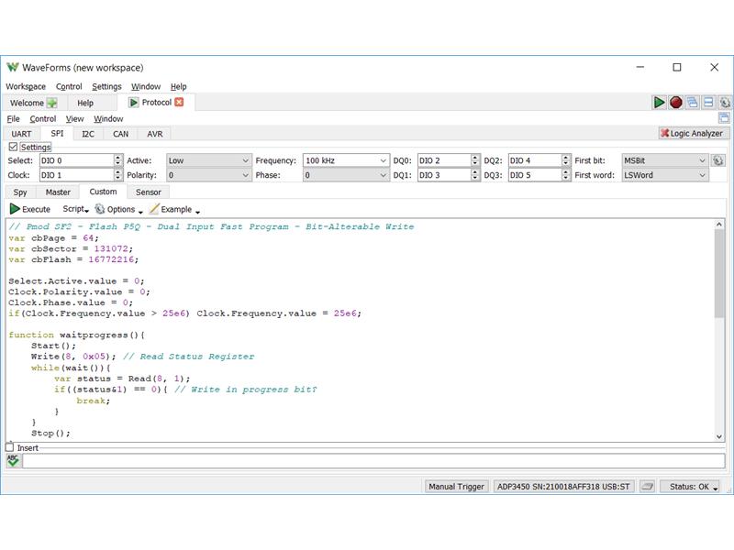Click the device icon in the status bar
The width and height of the screenshot is (734, 550).
647,487
